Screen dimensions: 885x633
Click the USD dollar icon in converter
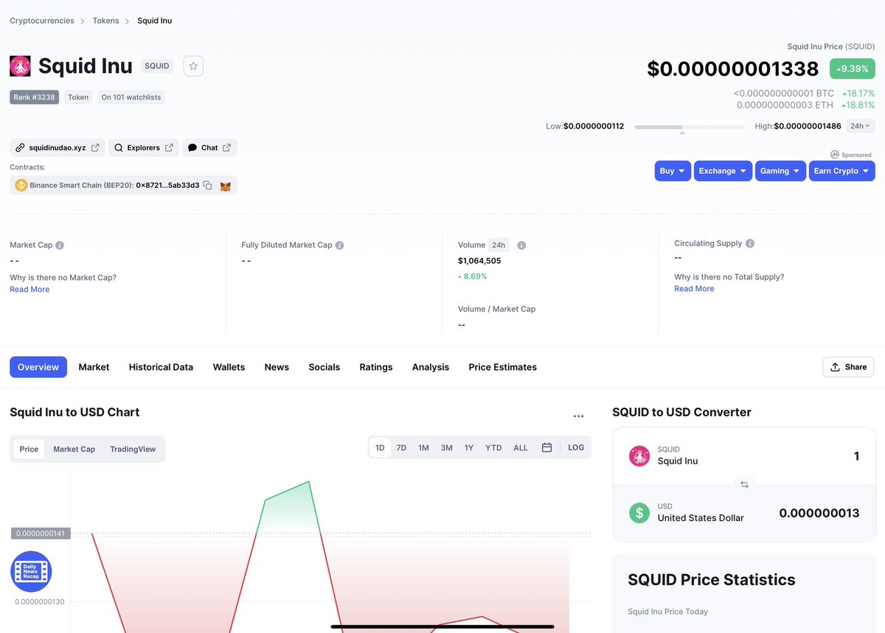639,512
